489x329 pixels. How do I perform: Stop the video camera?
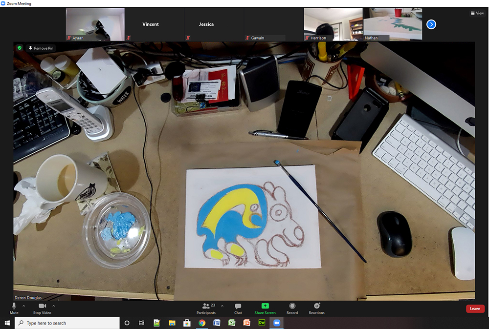click(x=42, y=308)
